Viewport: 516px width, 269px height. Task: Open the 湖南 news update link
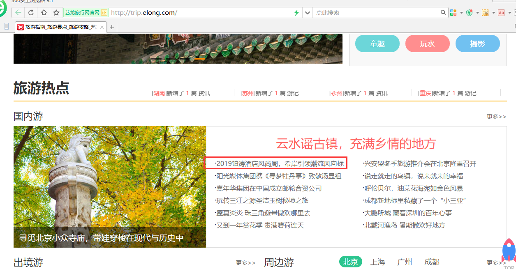pos(181,93)
